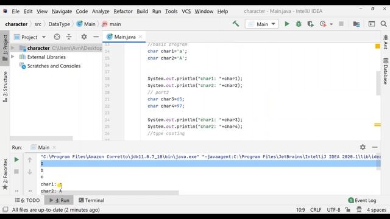This screenshot has width=390, height=219.
Task: Open the Analyze menu
Action: (101, 11)
